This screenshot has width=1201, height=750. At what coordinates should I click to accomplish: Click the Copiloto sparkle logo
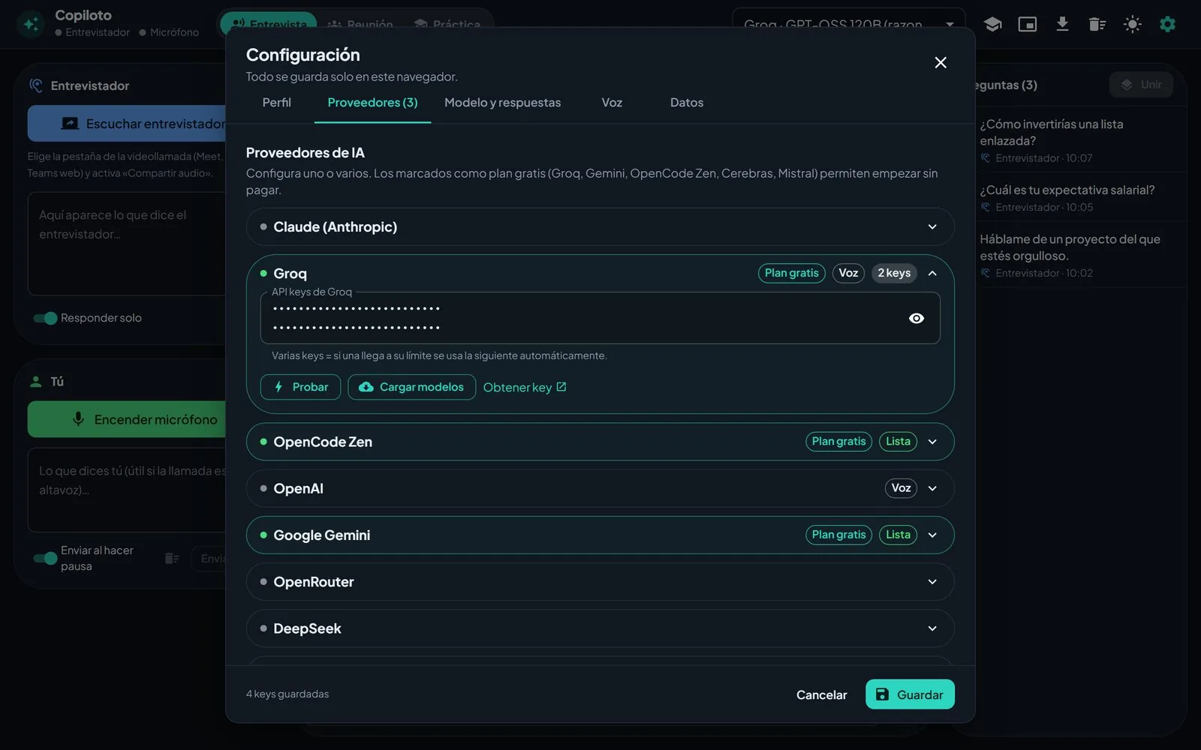click(31, 24)
